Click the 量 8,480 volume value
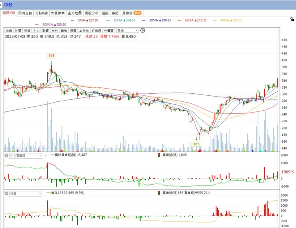 point(128,36)
